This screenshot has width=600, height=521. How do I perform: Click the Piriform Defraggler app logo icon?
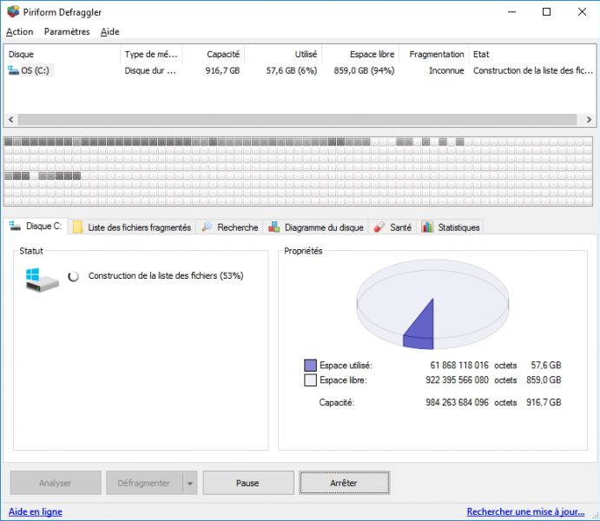coord(13,11)
